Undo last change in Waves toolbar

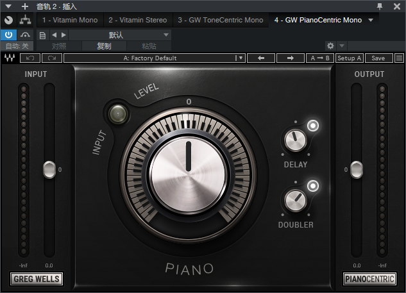30,58
